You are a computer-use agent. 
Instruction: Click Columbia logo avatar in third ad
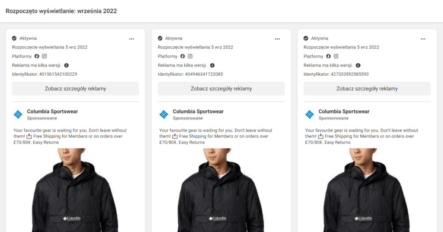pos(310,114)
